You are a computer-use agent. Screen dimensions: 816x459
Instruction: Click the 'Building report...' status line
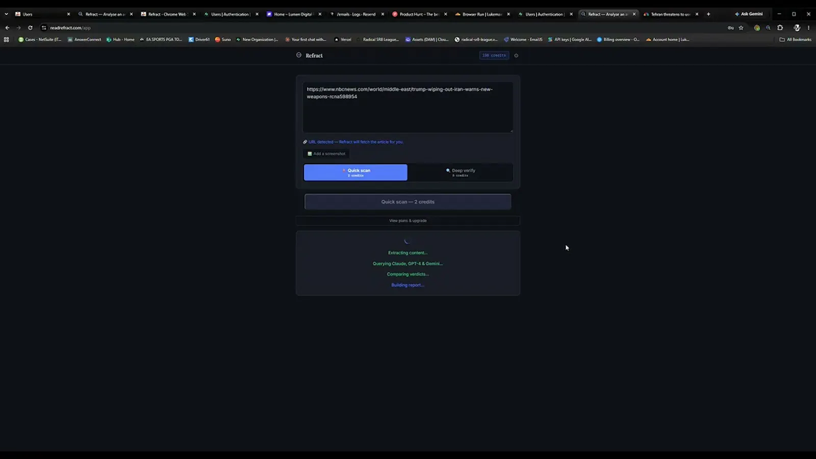coord(408,285)
